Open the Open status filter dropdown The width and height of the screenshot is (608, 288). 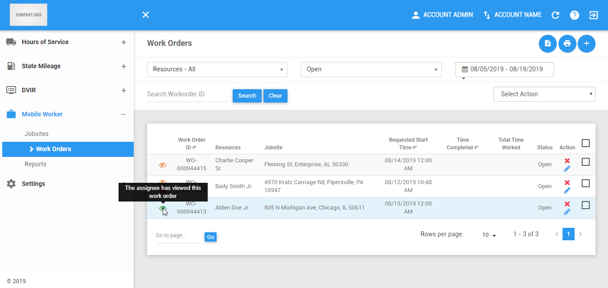(x=371, y=69)
